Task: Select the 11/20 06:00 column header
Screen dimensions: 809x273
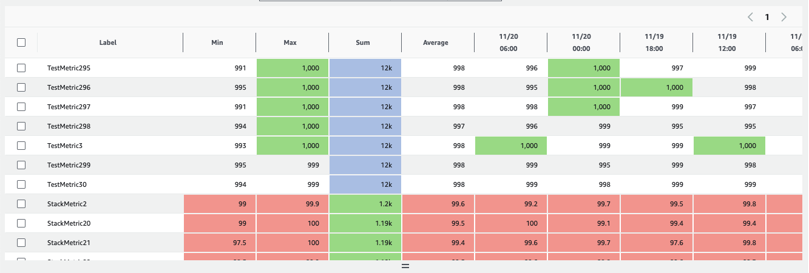Action: [x=509, y=42]
